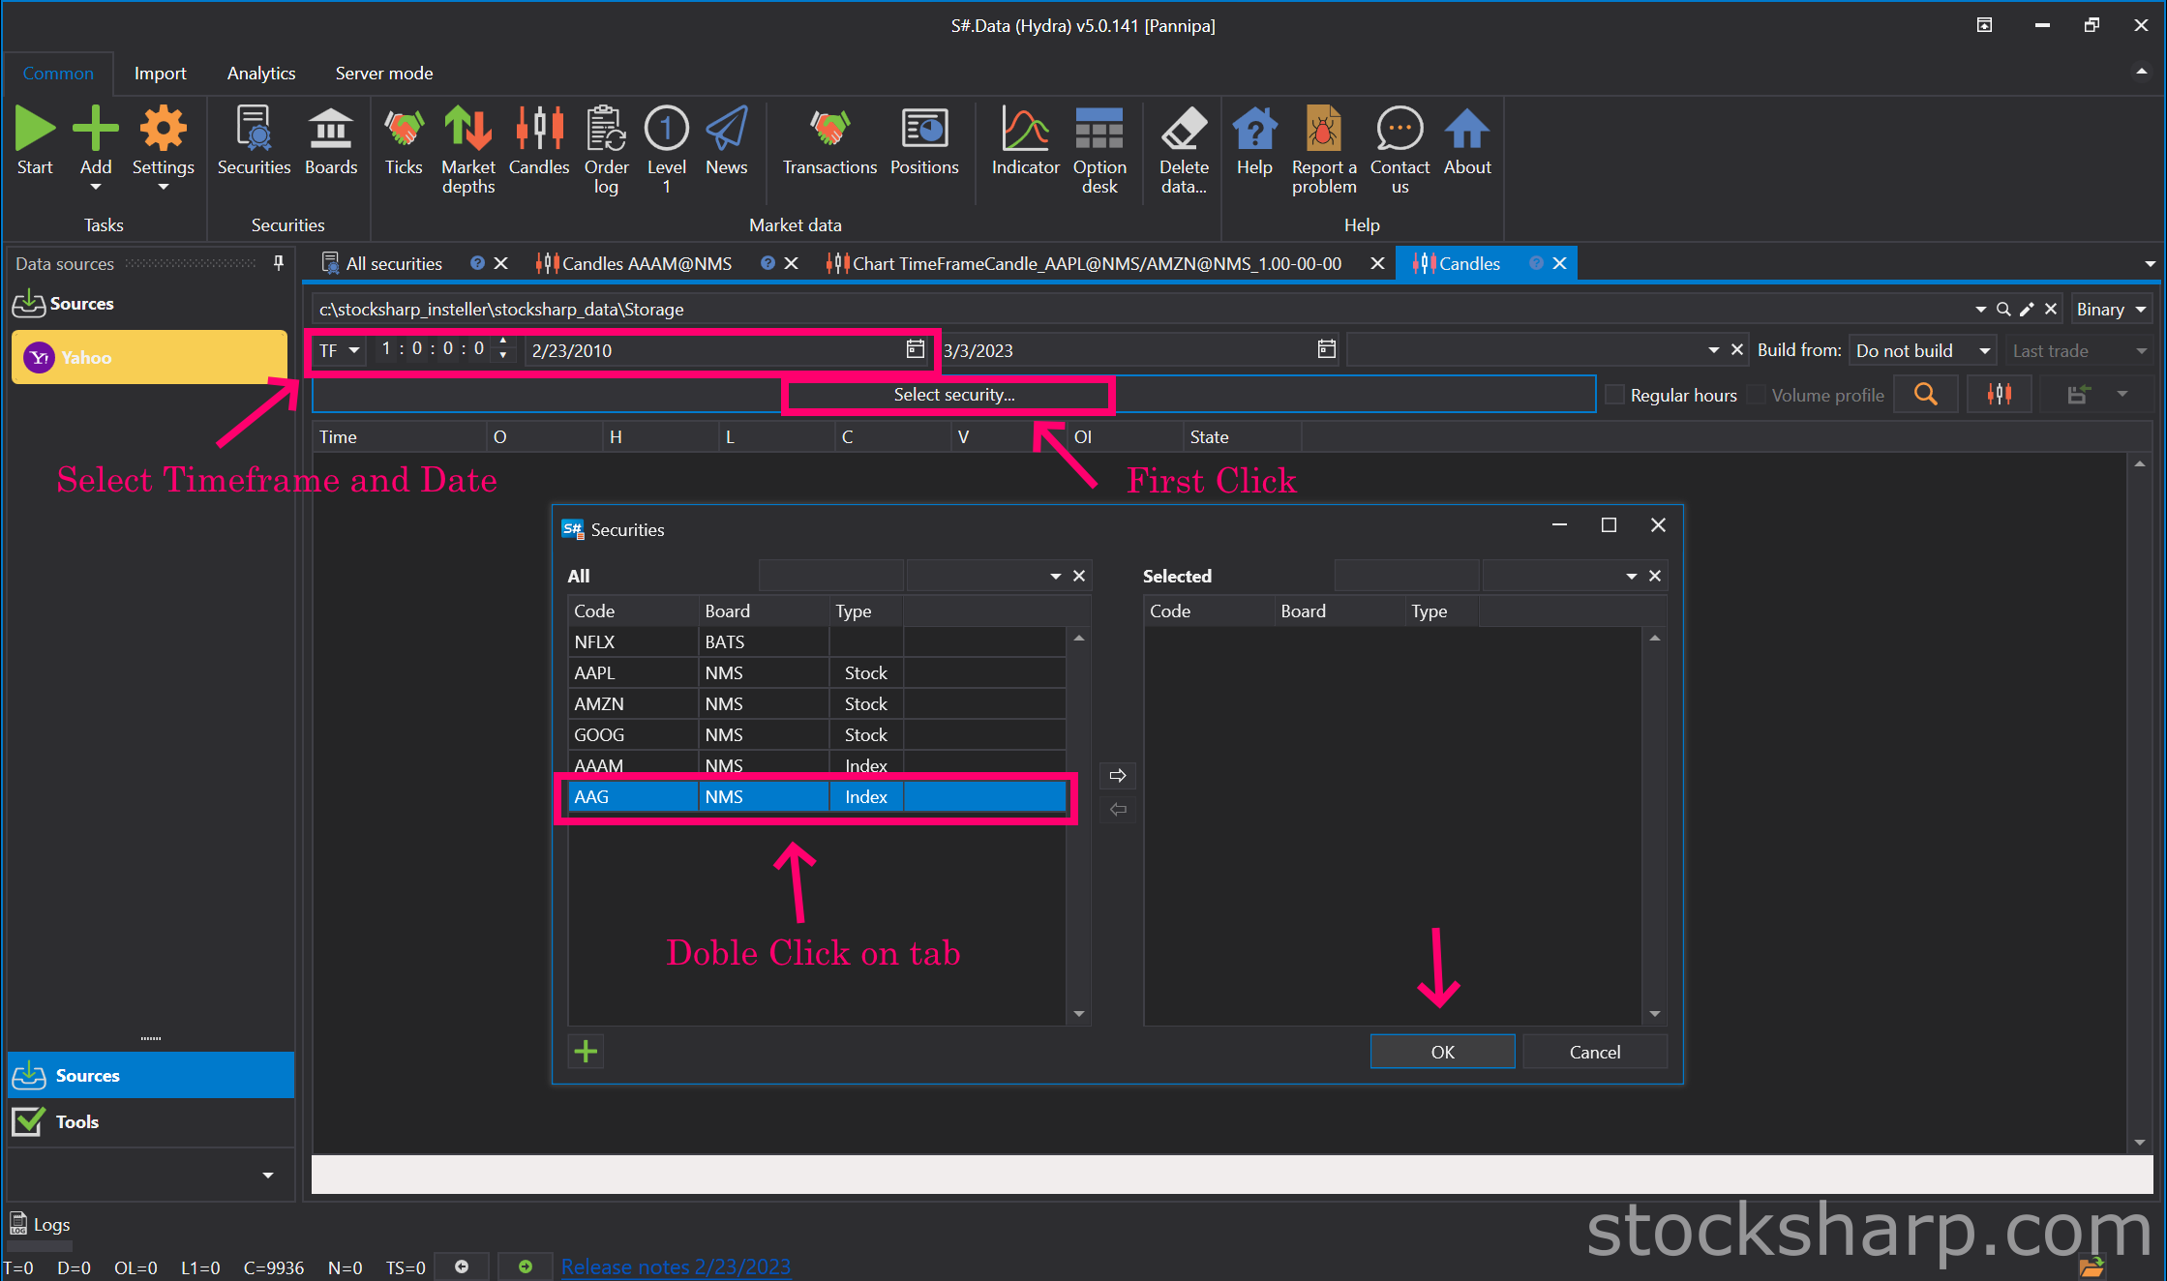Open the Release notes 2/23/2023 link
Image resolution: width=2167 pixels, height=1281 pixels.
676,1266
